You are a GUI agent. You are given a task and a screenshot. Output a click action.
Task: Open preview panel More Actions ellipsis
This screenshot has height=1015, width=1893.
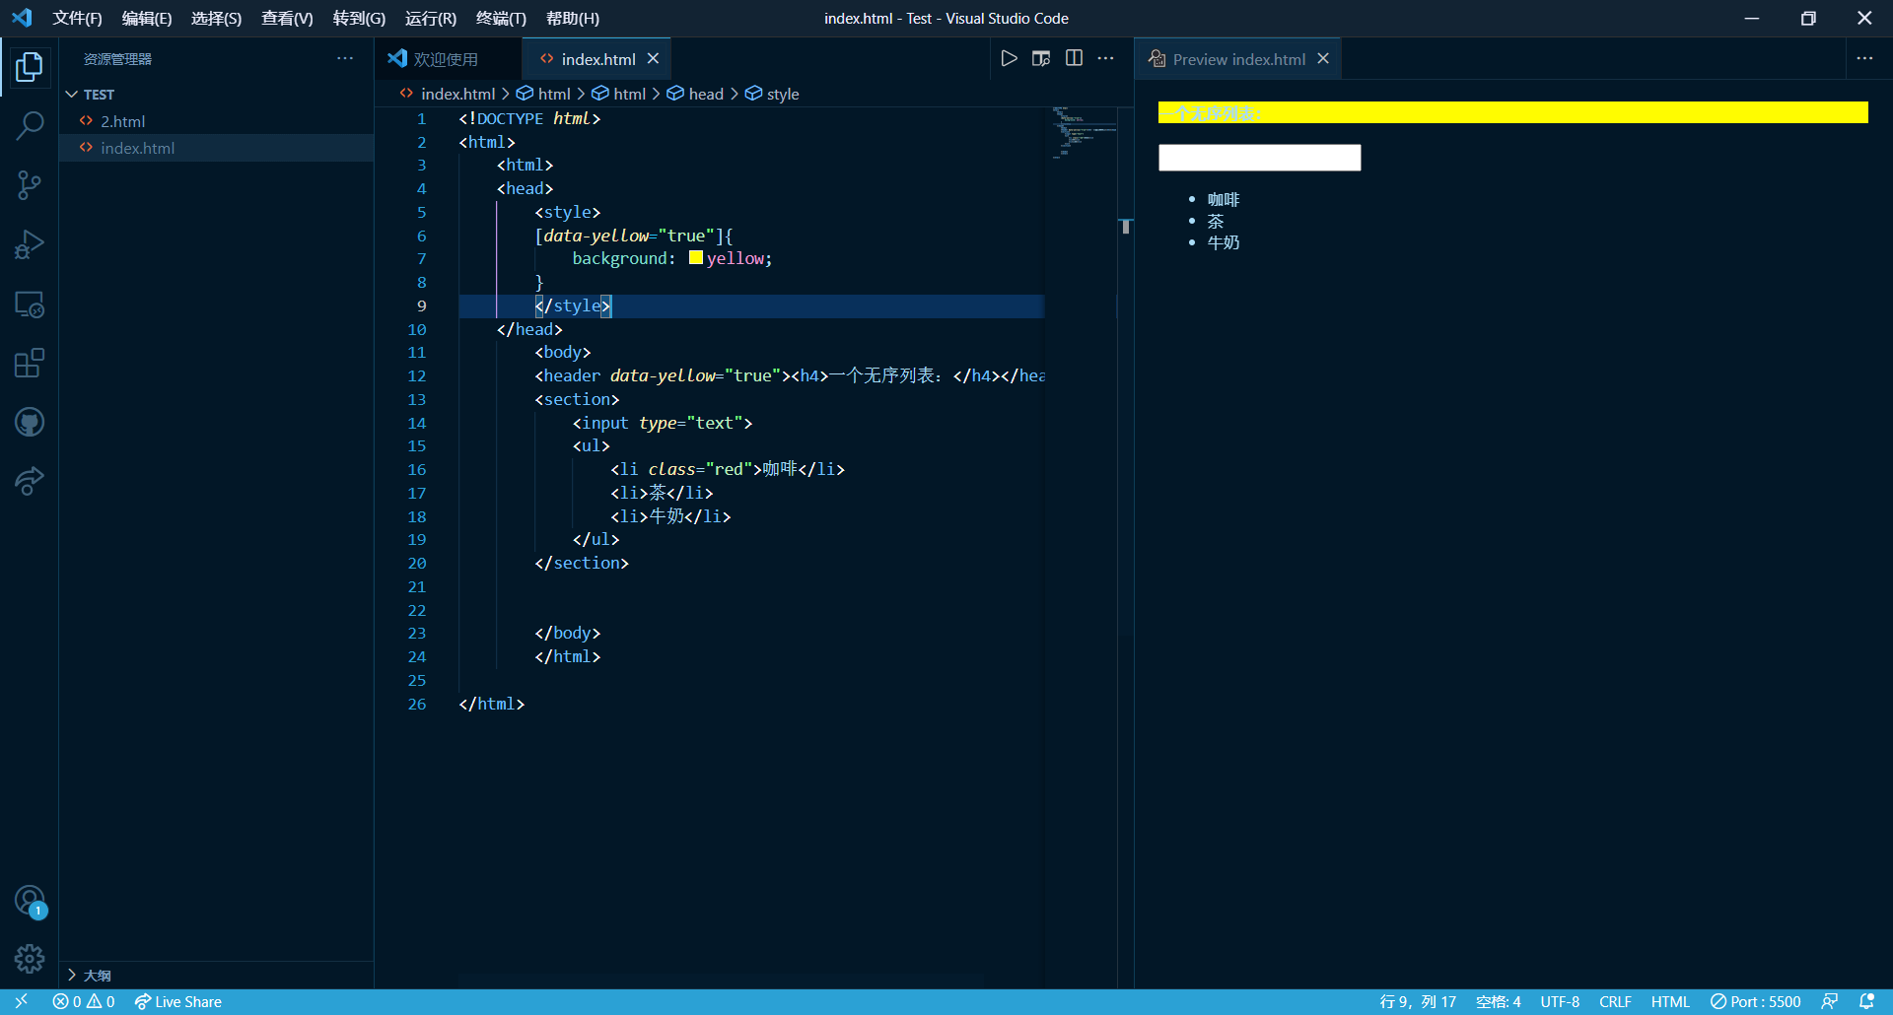point(1864,59)
